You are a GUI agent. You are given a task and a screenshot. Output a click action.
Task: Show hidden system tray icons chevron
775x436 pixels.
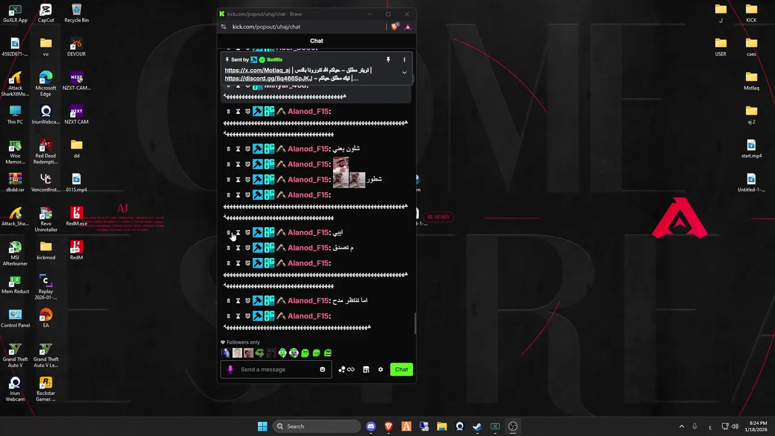681,426
